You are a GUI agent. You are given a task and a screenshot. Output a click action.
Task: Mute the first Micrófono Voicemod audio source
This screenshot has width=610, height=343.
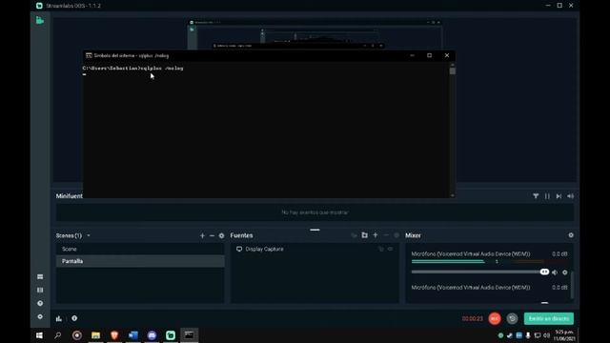coord(555,272)
